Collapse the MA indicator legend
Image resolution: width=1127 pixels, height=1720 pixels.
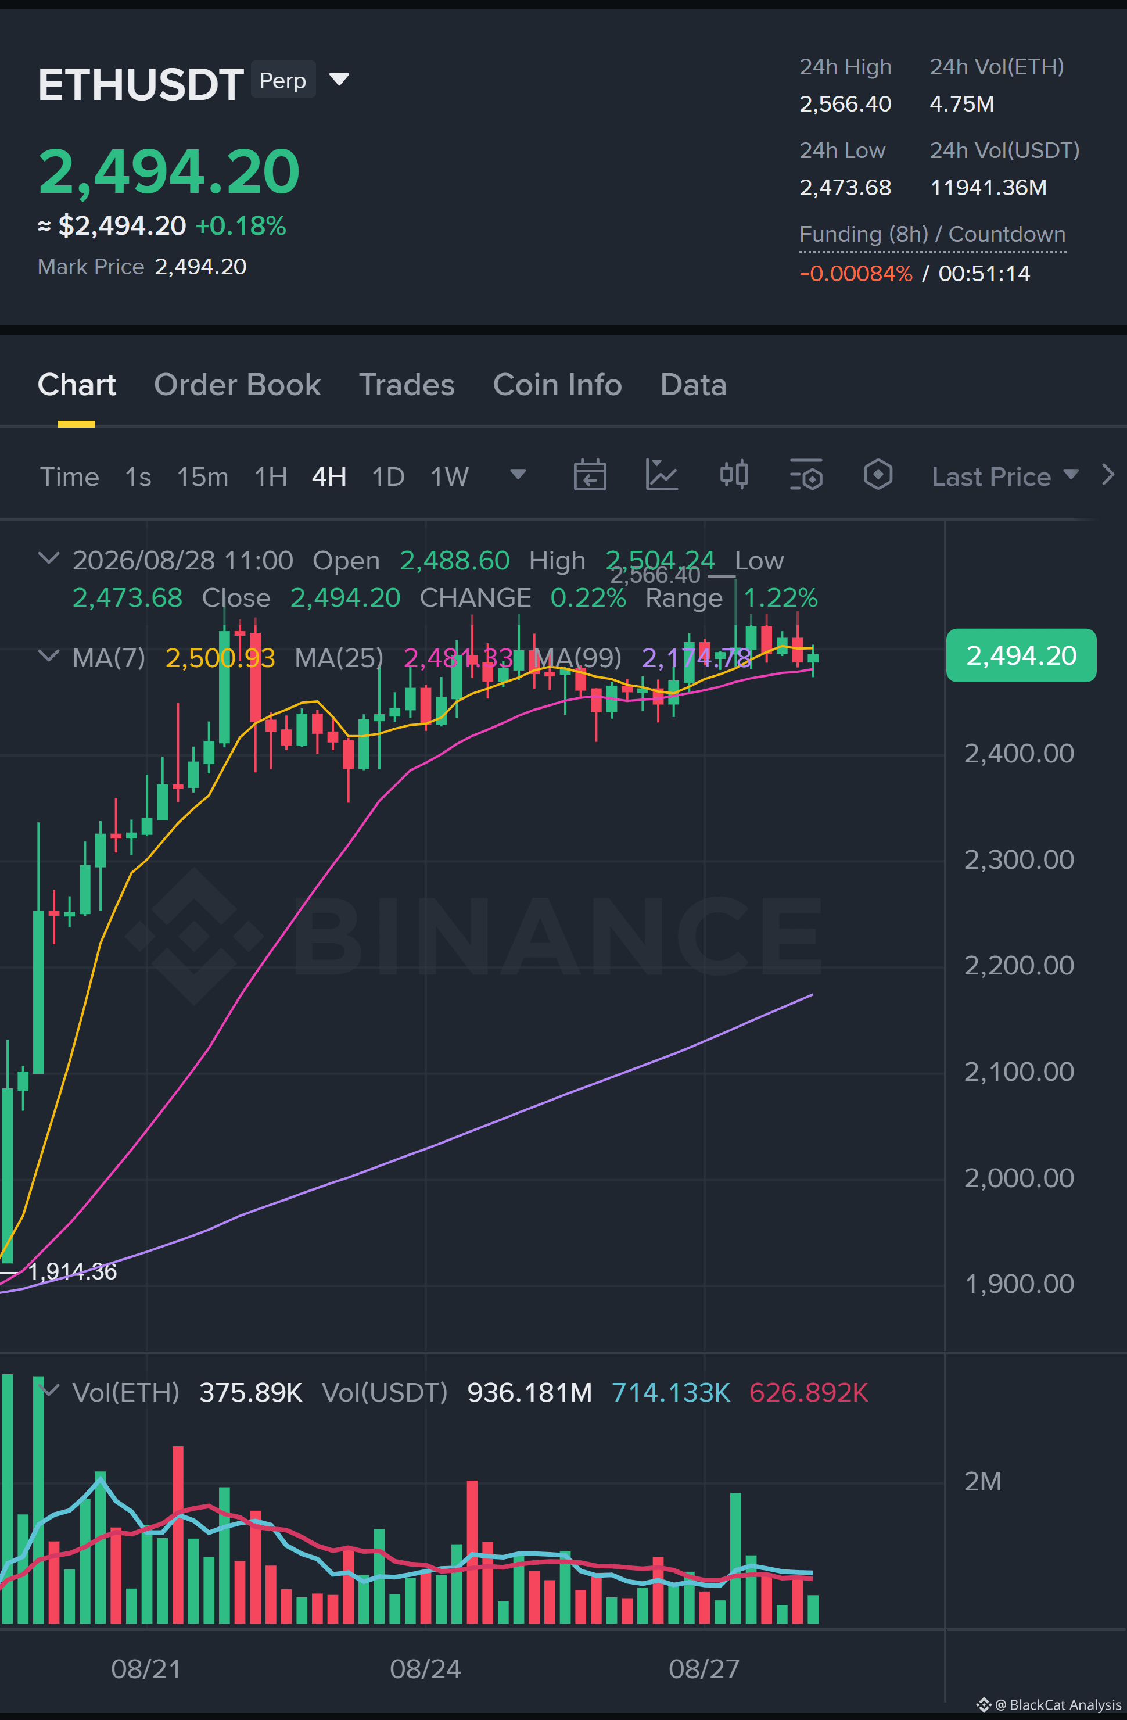tap(48, 655)
